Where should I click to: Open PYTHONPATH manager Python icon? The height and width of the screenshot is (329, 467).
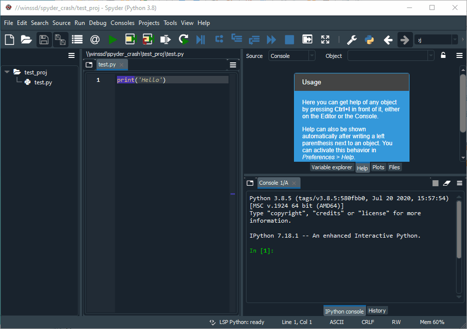[369, 39]
